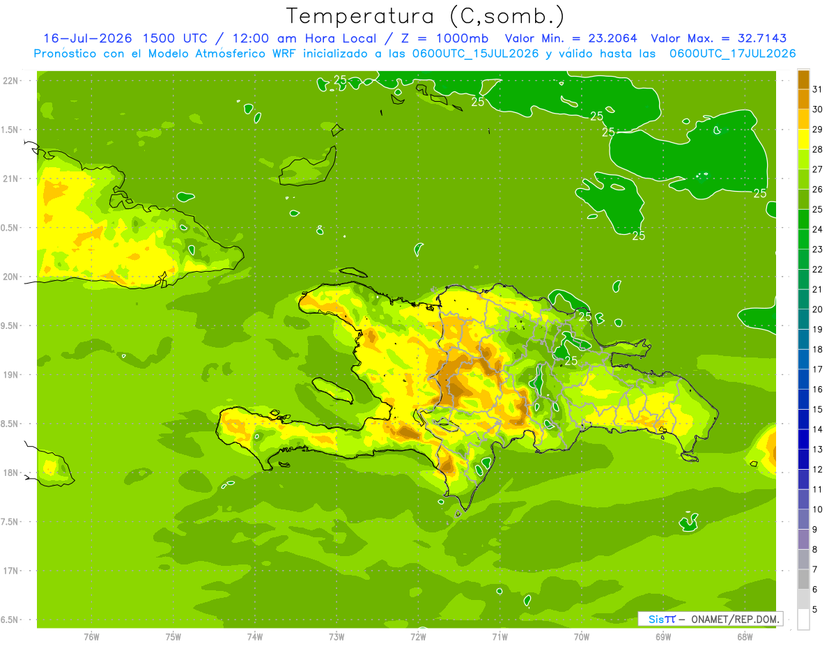This screenshot has width=836, height=646.
Task: Click the legend value "25" on the color bar
Action: 818,209
